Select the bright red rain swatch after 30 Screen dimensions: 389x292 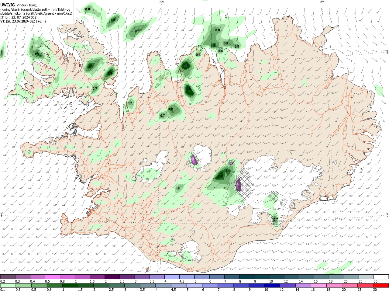pos(380,285)
